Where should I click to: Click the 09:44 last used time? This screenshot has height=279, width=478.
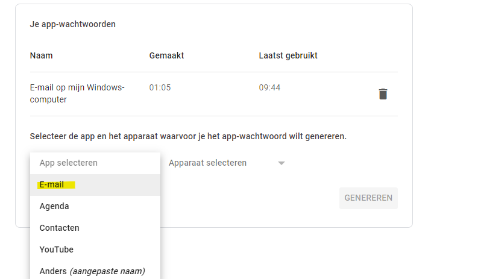(269, 87)
